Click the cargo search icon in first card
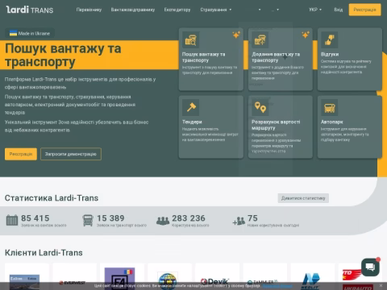Viewport: 387px width, 290px height. click(190, 40)
